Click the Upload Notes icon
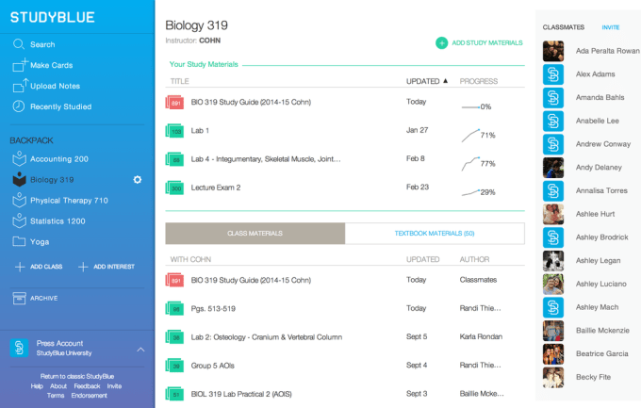Screen dimensions: 641x408 pyautogui.click(x=20, y=86)
